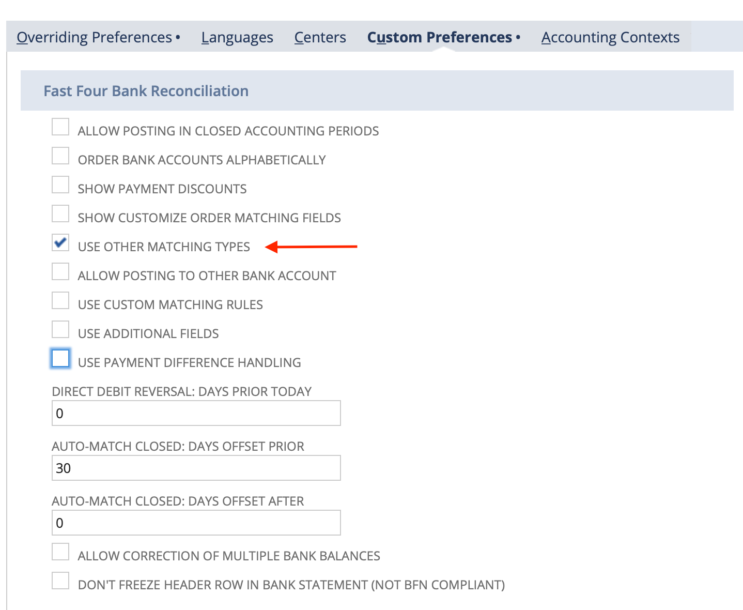Enable Show Customize Order Matching Fields
The width and height of the screenshot is (743, 610).
60,213
